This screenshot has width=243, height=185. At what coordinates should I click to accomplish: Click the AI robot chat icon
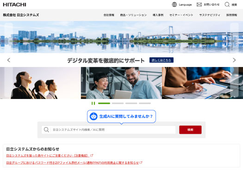pyautogui.click(x=93, y=116)
